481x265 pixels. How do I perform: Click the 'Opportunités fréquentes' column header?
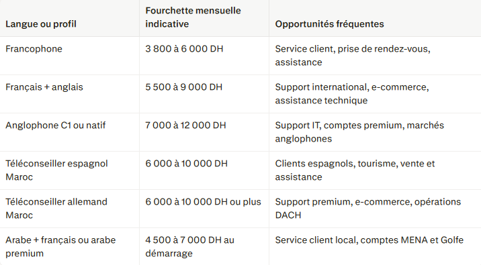(329, 24)
